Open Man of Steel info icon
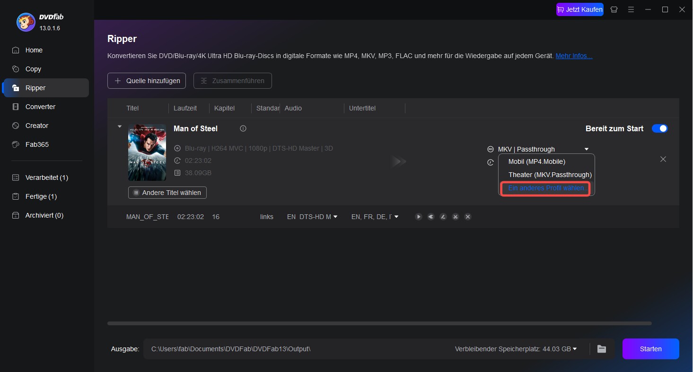The width and height of the screenshot is (693, 372). (x=243, y=128)
